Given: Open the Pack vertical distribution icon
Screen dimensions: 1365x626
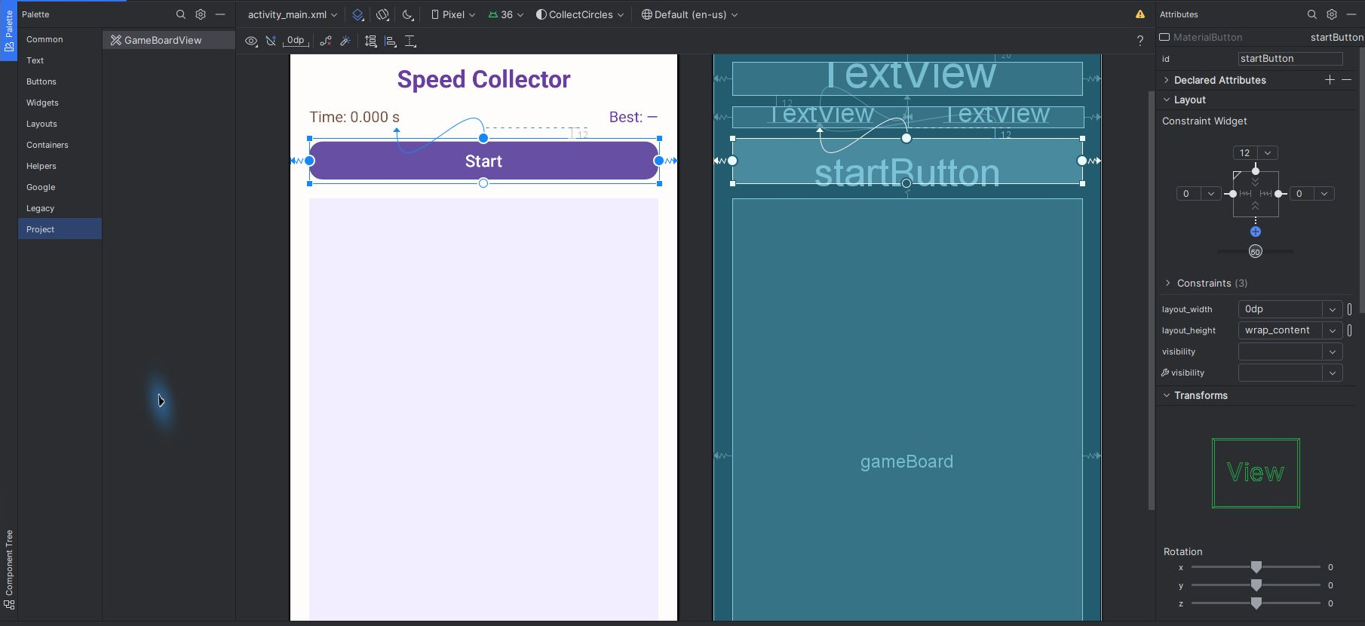Looking at the screenshot, I should tap(371, 41).
